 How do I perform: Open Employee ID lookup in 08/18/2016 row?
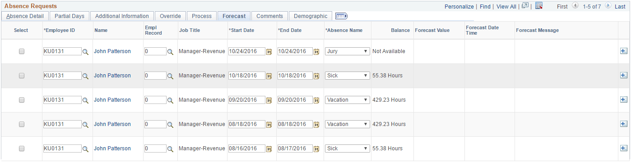pos(85,125)
